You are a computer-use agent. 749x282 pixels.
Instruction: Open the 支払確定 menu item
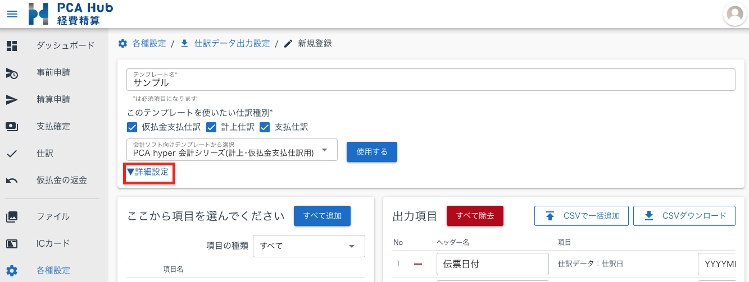click(54, 127)
